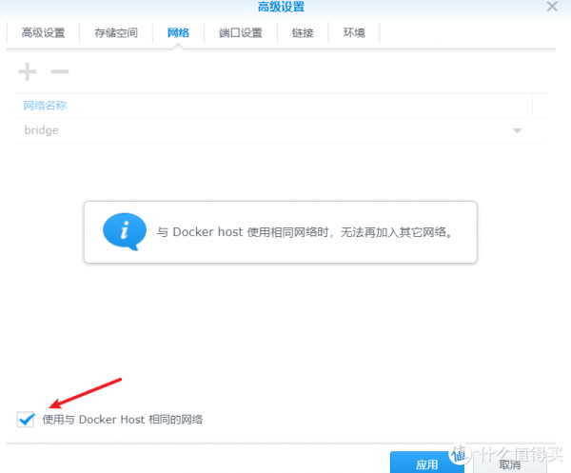
Task: Switch to the 环境 tab
Action: (354, 32)
